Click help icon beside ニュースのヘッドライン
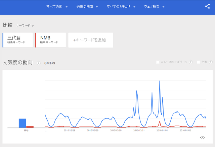This screenshot has width=215, height=147. pyautogui.click(x=191, y=62)
